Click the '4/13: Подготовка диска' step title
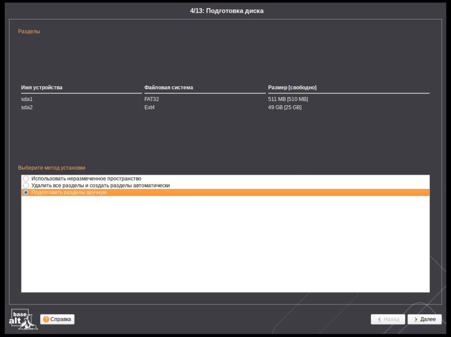 coord(226,11)
